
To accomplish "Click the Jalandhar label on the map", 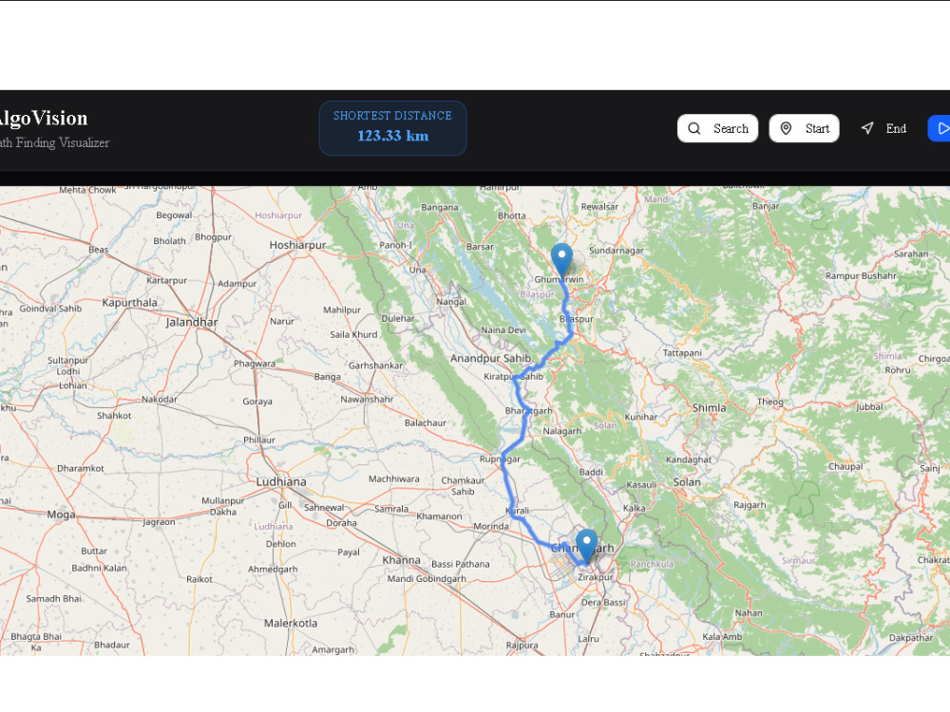I will click(192, 322).
